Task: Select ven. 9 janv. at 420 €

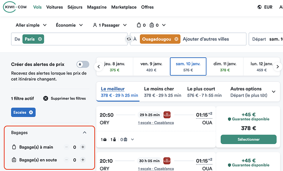Action: [151, 67]
